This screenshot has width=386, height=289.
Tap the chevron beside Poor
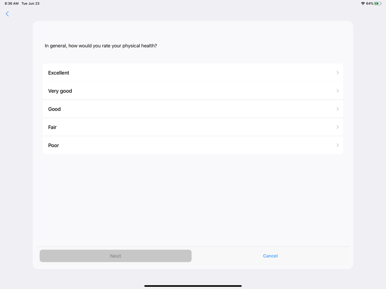click(x=337, y=145)
